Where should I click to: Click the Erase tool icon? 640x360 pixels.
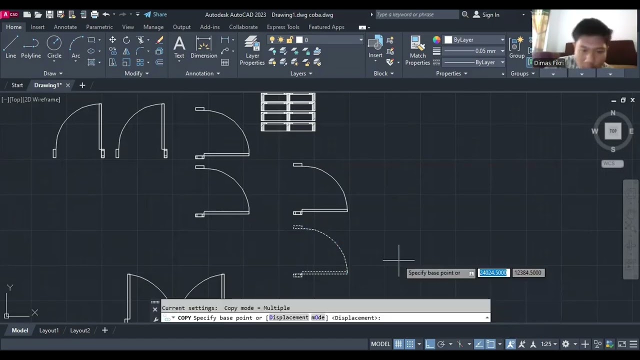[159, 40]
